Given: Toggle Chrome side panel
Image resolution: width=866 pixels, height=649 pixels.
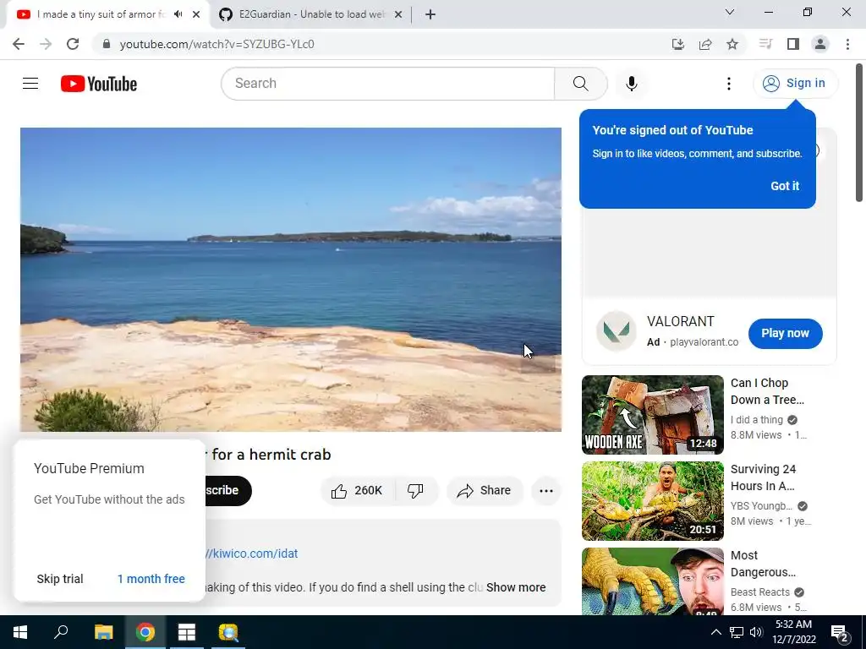Looking at the screenshot, I should click(793, 44).
